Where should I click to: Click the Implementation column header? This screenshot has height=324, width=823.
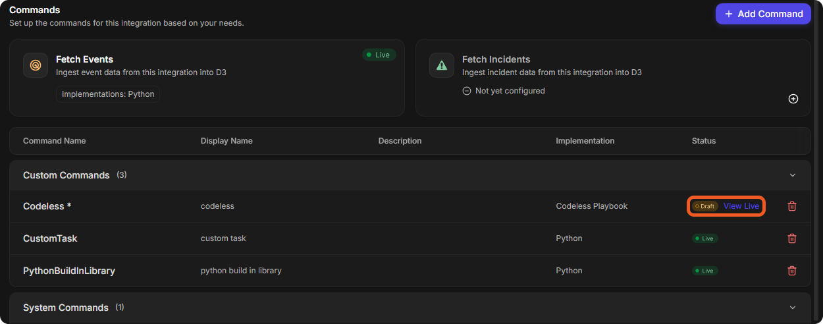pos(585,141)
